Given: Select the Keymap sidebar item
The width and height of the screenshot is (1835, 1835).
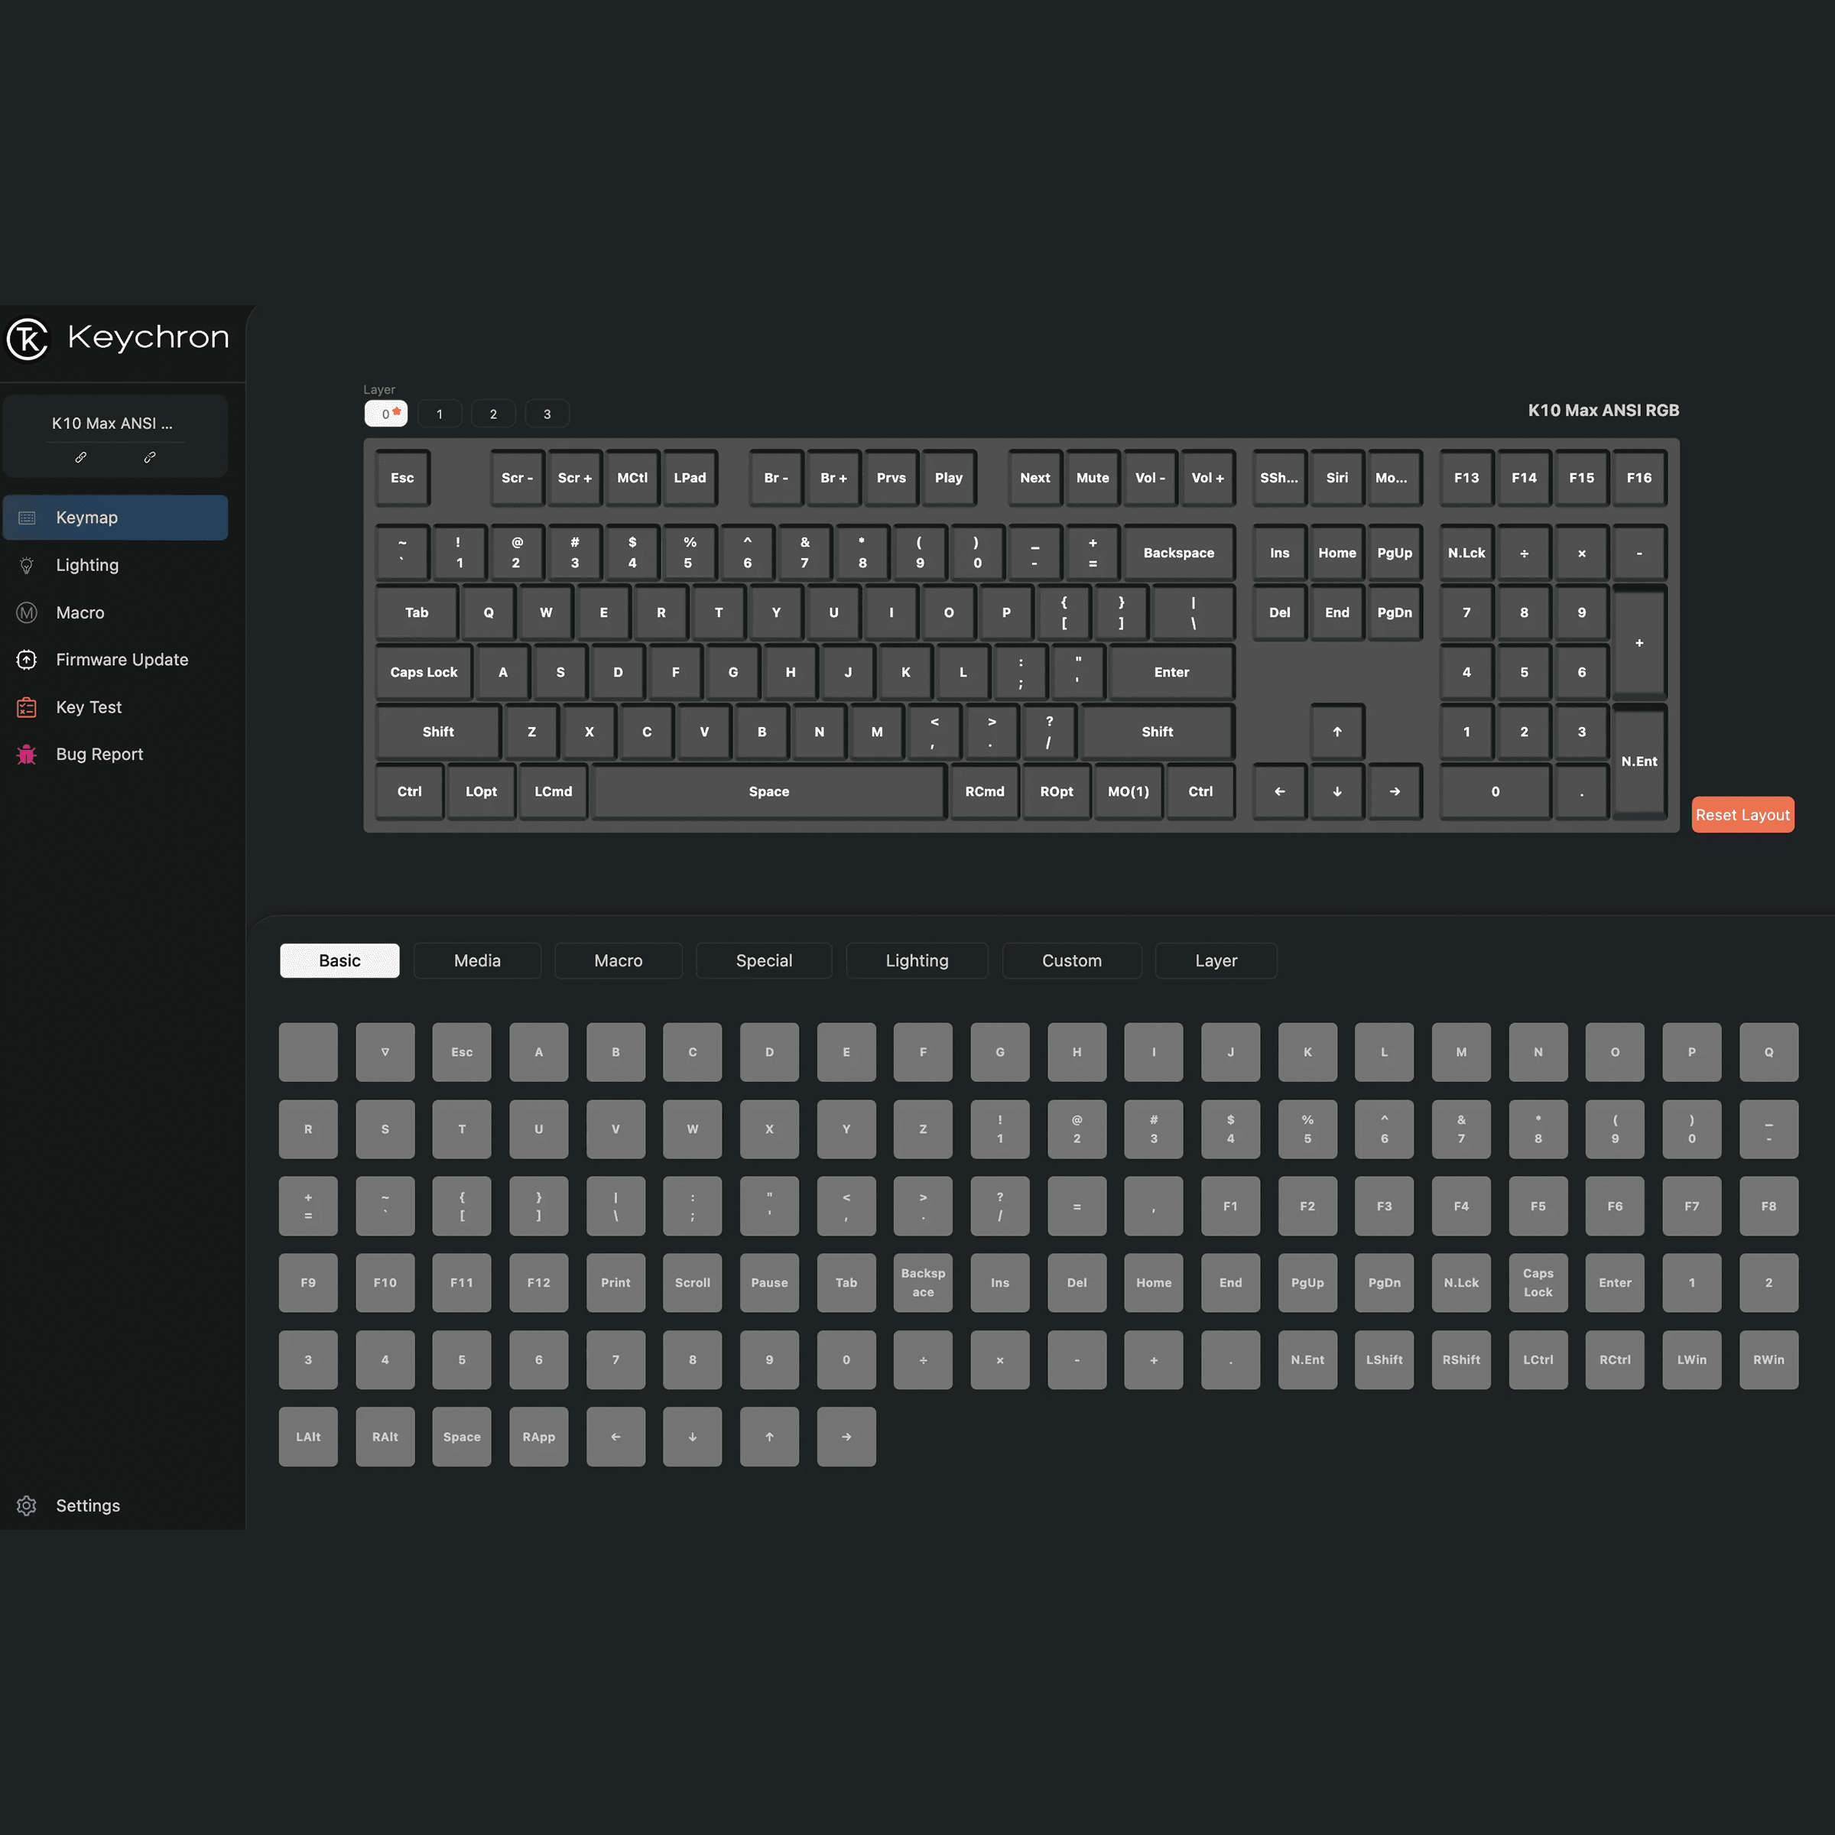Looking at the screenshot, I should click(115, 518).
